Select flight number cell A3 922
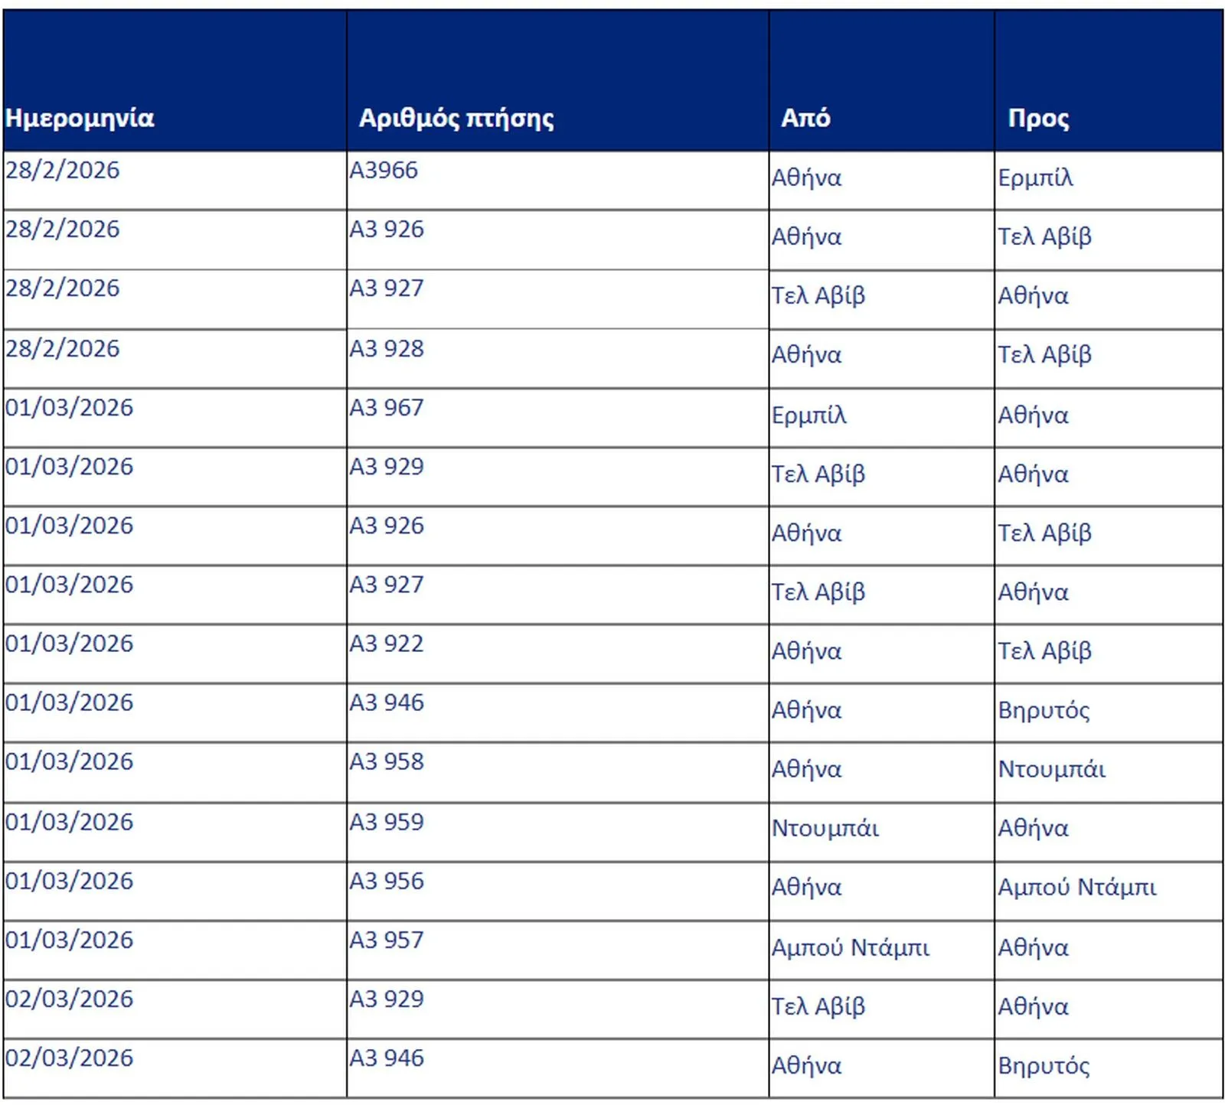Image resolution: width=1225 pixels, height=1105 pixels. [387, 644]
